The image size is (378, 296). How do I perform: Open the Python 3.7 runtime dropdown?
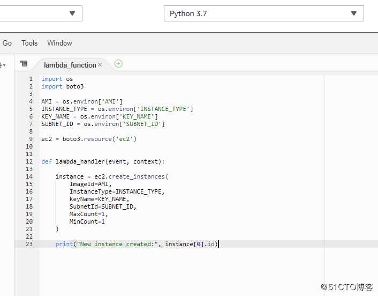click(264, 13)
